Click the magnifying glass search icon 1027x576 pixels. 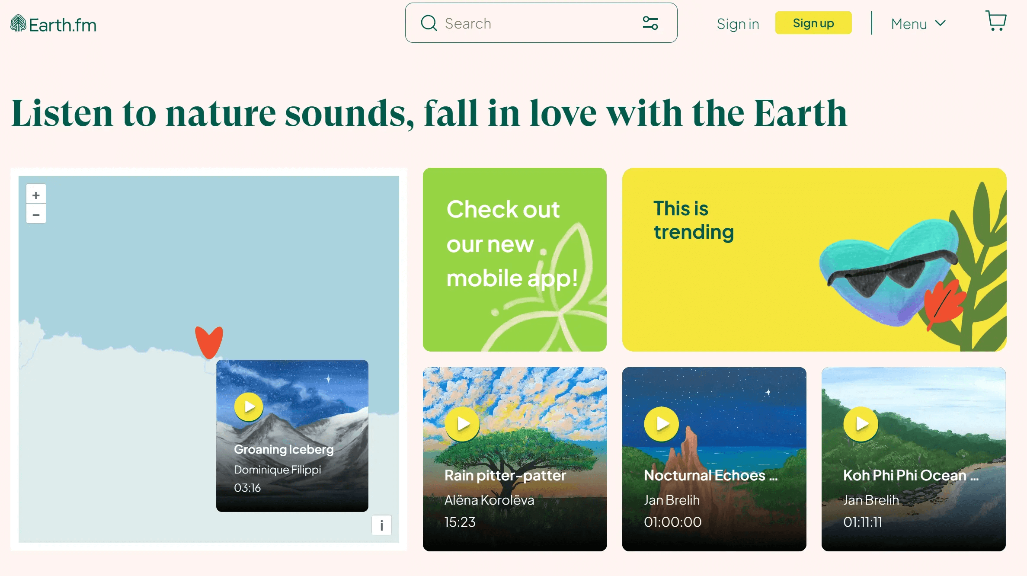pyautogui.click(x=429, y=23)
